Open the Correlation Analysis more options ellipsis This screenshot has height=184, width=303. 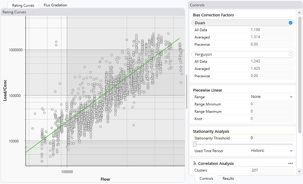pyautogui.click(x=291, y=163)
